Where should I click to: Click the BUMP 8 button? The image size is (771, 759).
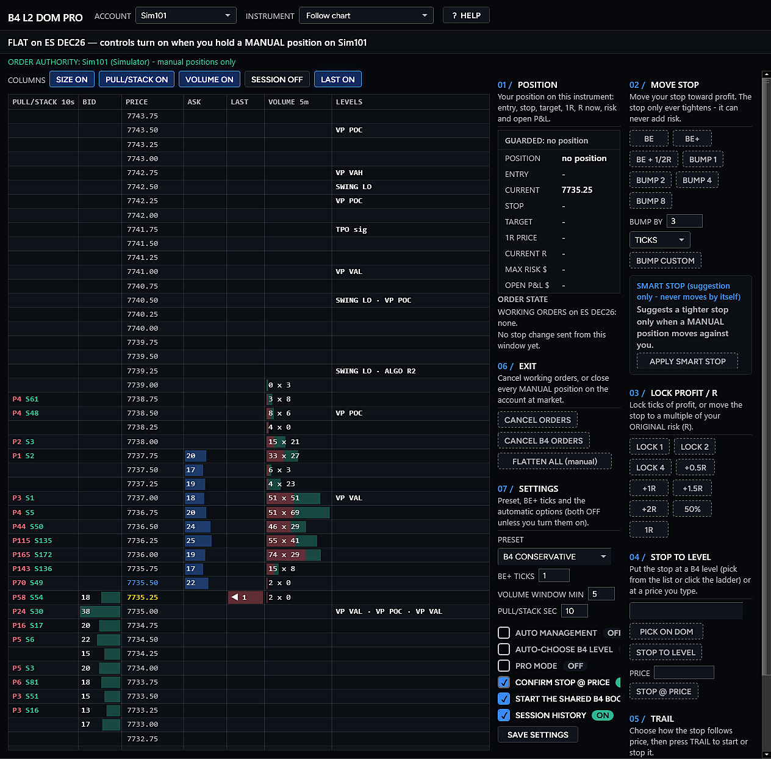[651, 201]
